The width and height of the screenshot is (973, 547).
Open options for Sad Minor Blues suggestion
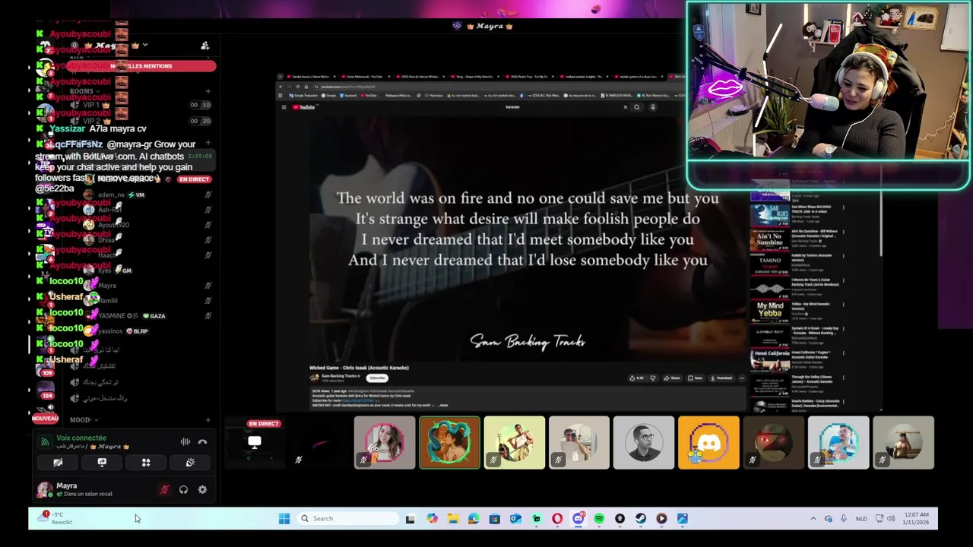coord(843,207)
